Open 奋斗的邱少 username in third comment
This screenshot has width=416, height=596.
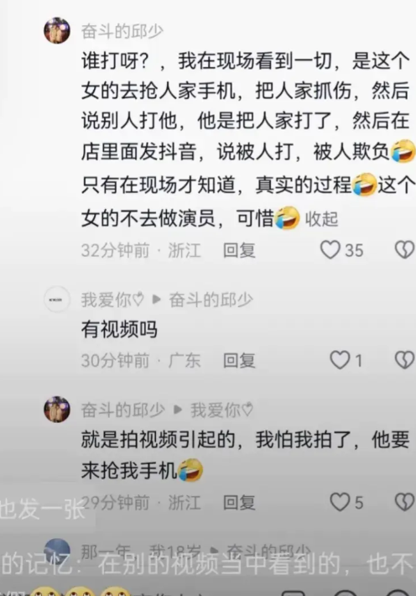122,410
